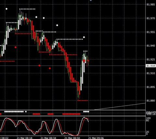Click the longest red dot group in the signal row
Viewport: 156px width, 139px height.
tap(71, 114)
